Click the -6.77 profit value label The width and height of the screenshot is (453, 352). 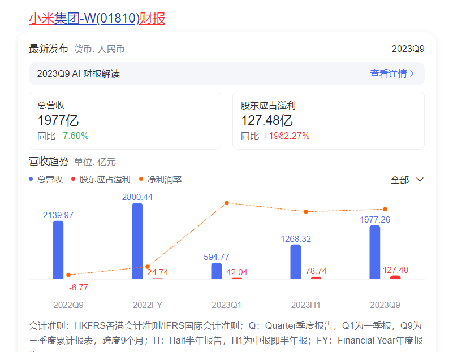click(78, 288)
